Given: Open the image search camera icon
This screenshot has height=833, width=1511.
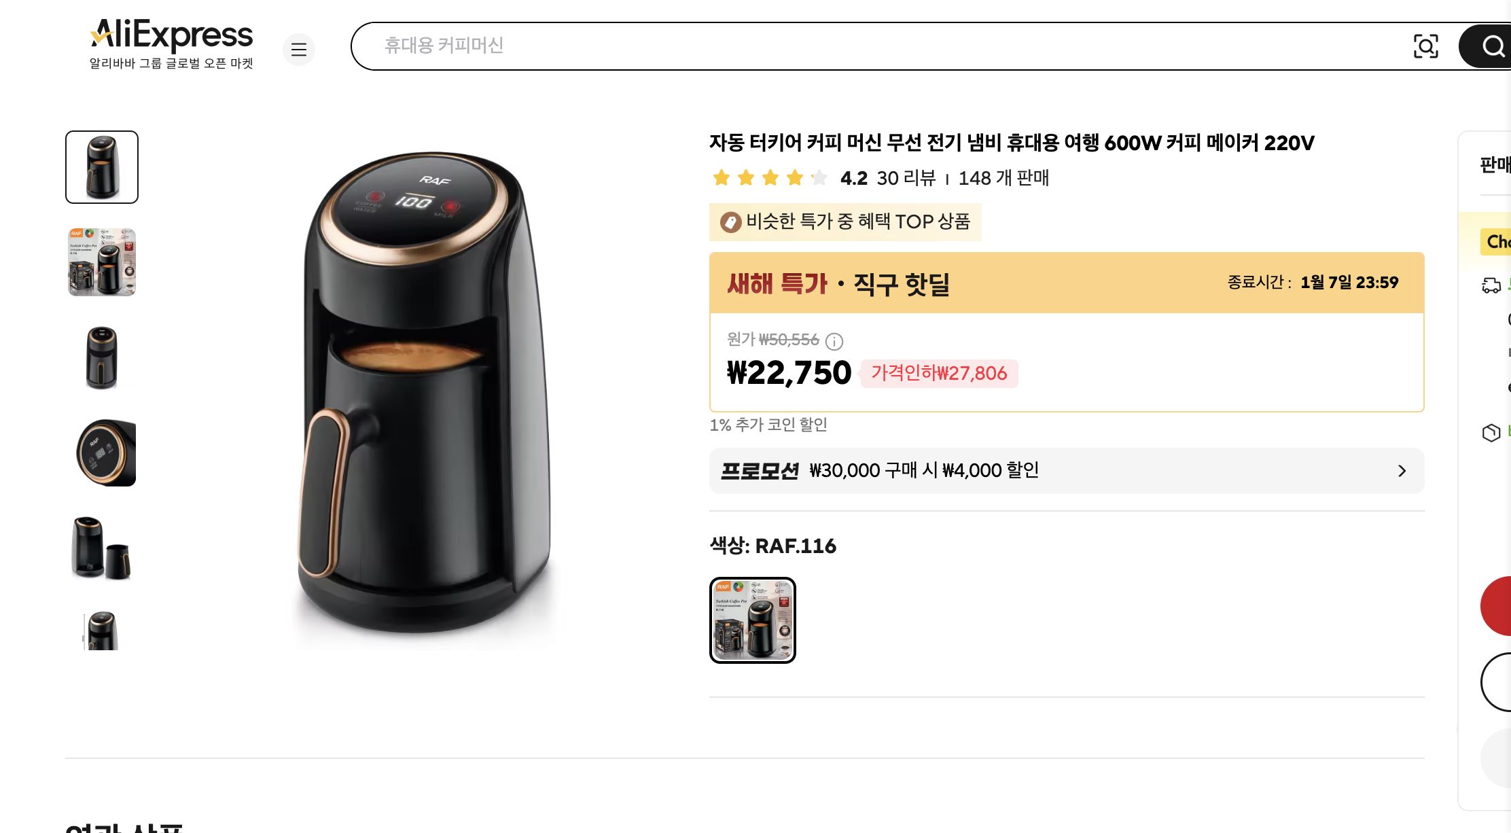Looking at the screenshot, I should click(1426, 46).
